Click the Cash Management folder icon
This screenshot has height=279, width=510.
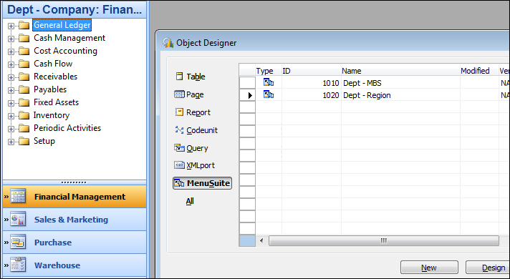click(24, 39)
